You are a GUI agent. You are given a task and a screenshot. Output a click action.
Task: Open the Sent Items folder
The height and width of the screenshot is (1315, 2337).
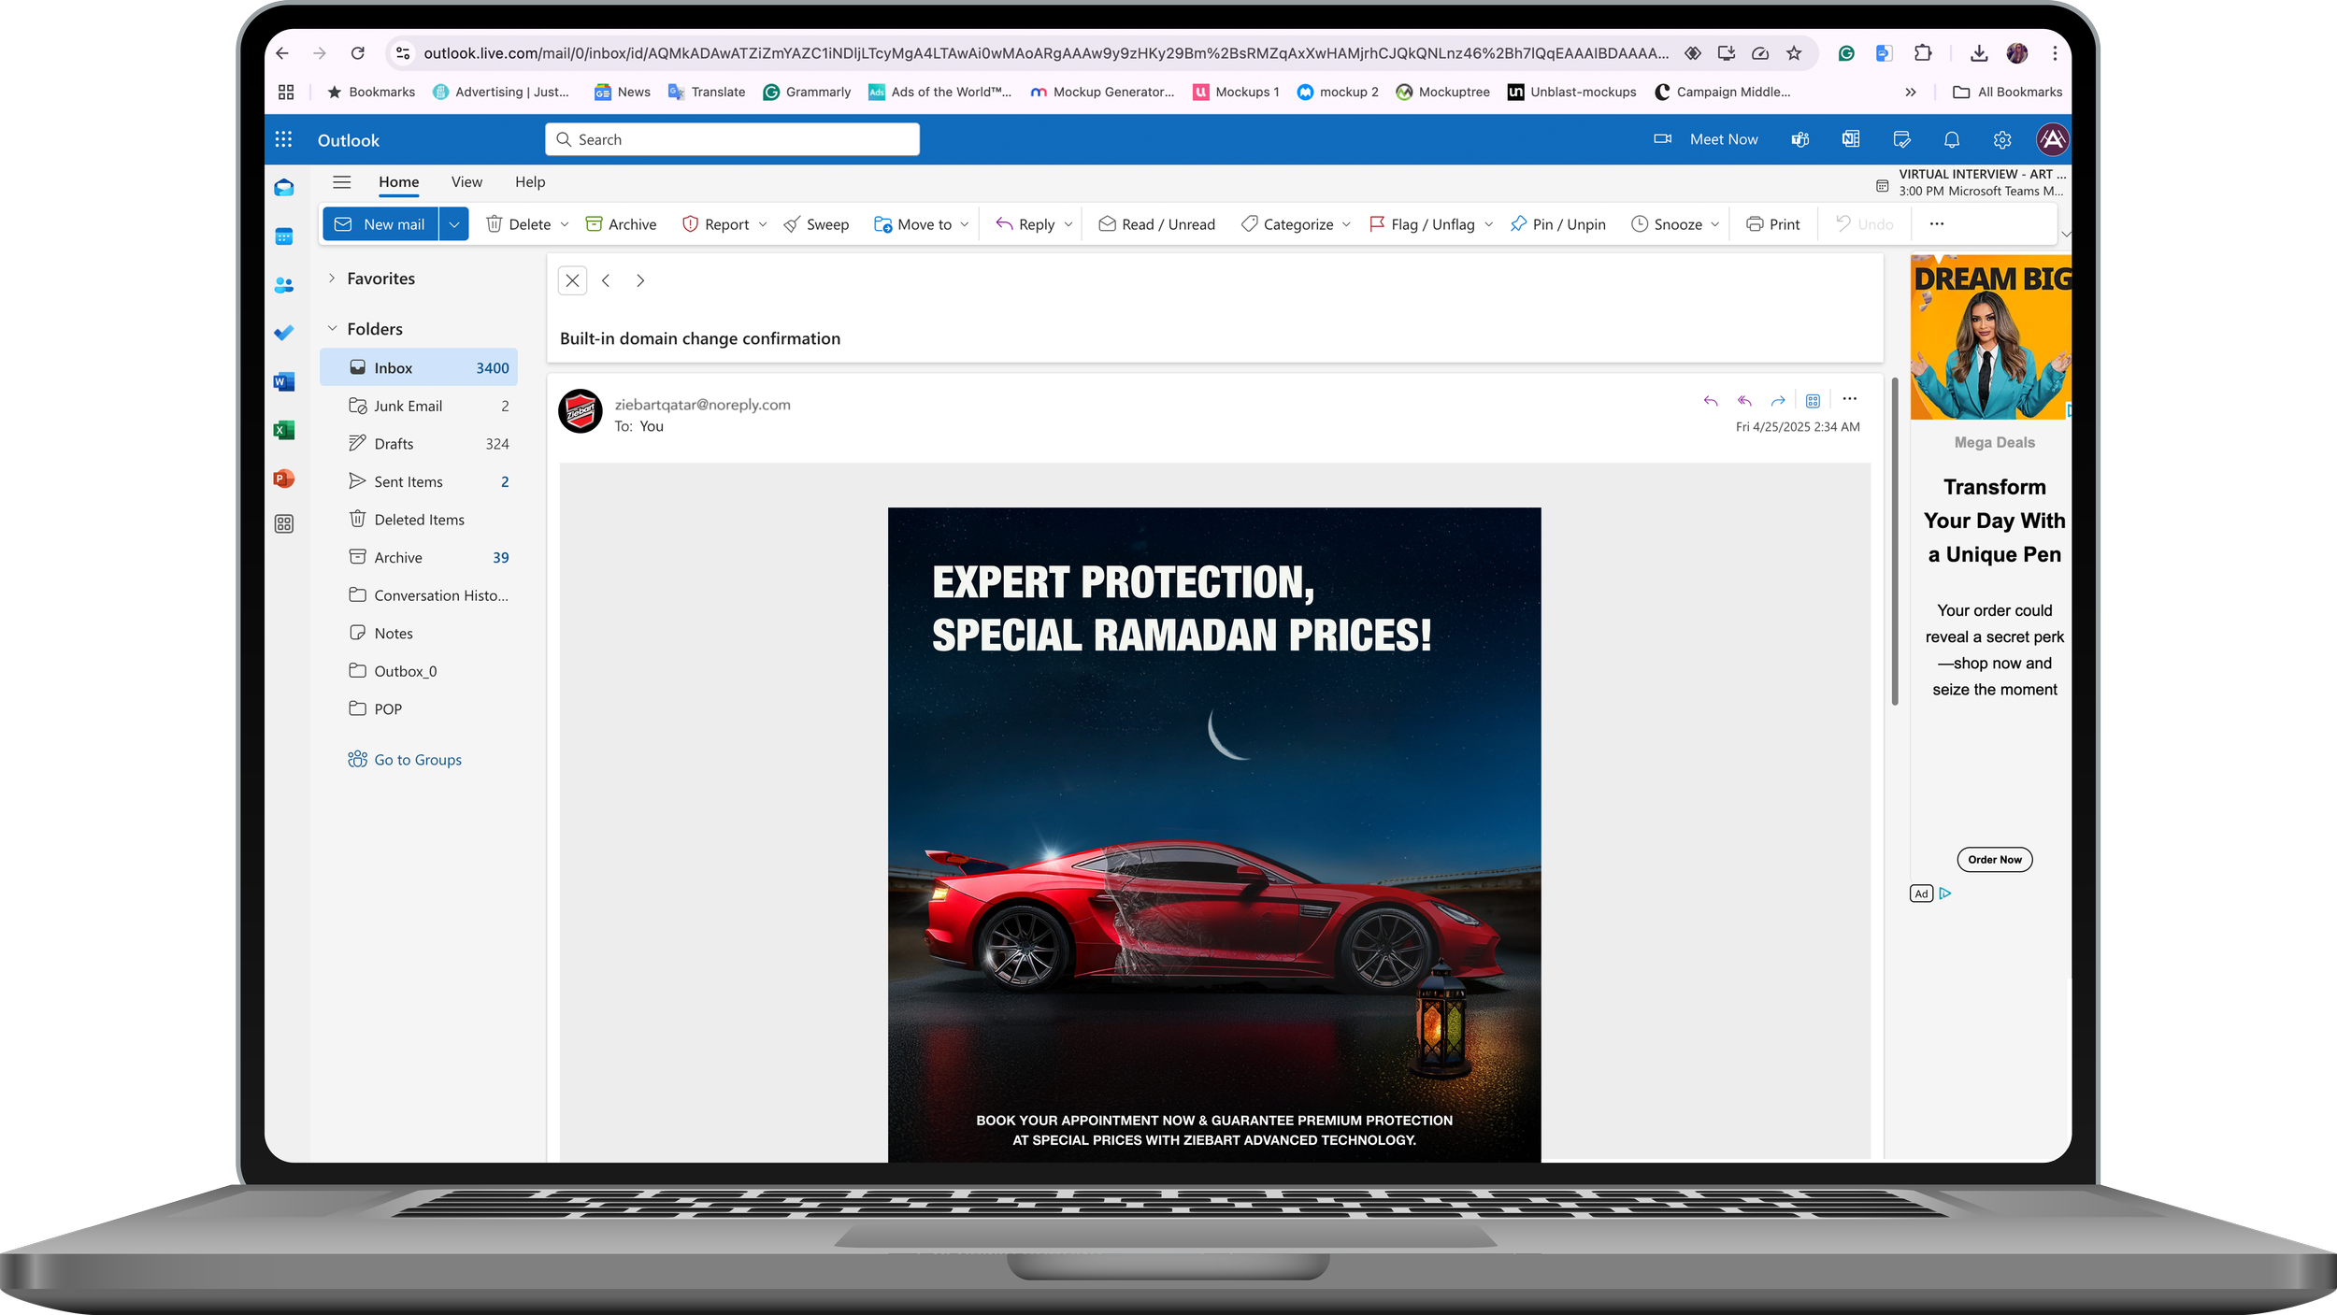(x=419, y=481)
